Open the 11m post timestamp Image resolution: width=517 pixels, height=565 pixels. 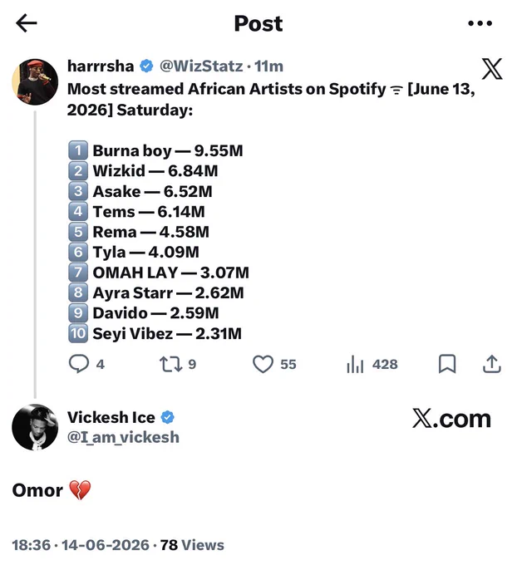pos(268,66)
